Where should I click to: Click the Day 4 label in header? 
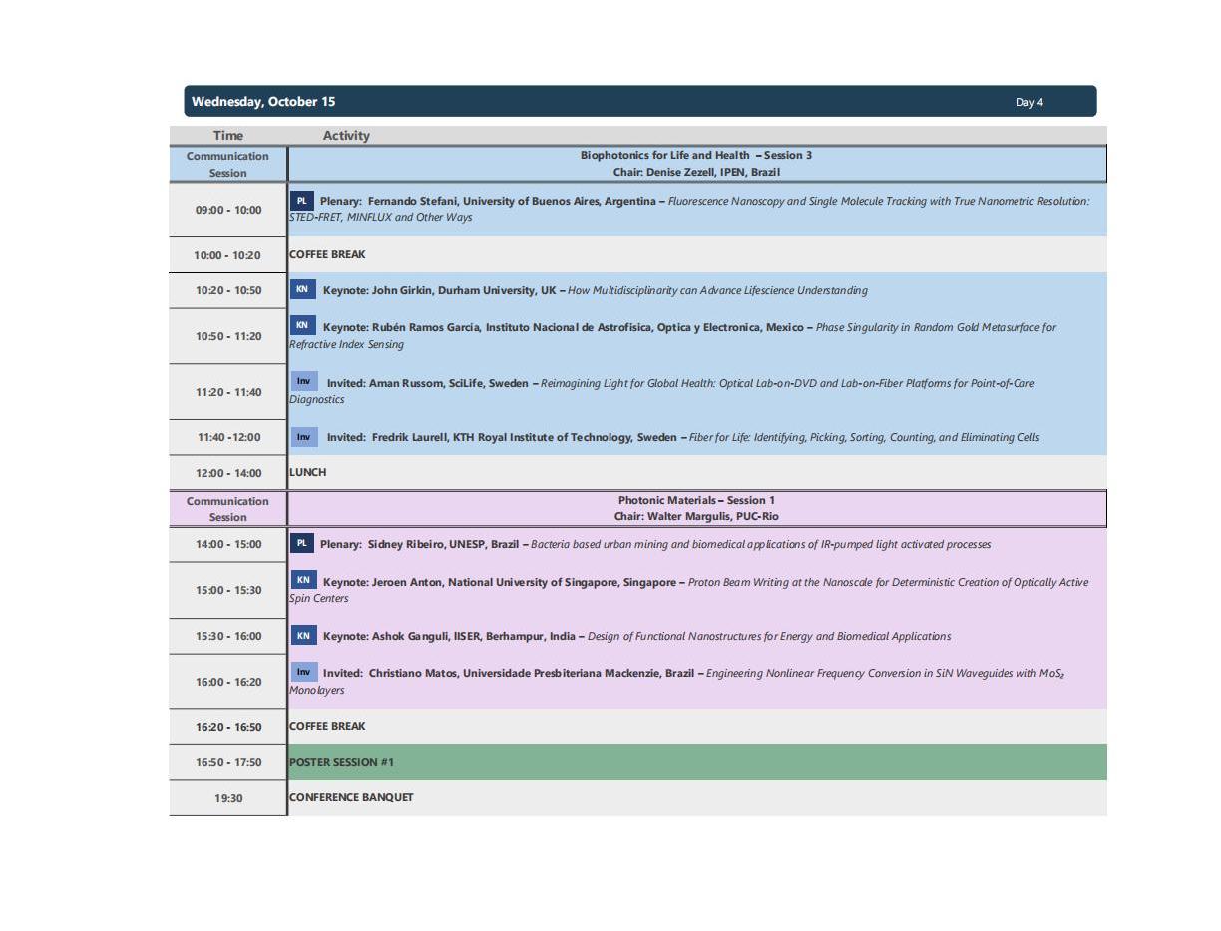(x=1029, y=102)
